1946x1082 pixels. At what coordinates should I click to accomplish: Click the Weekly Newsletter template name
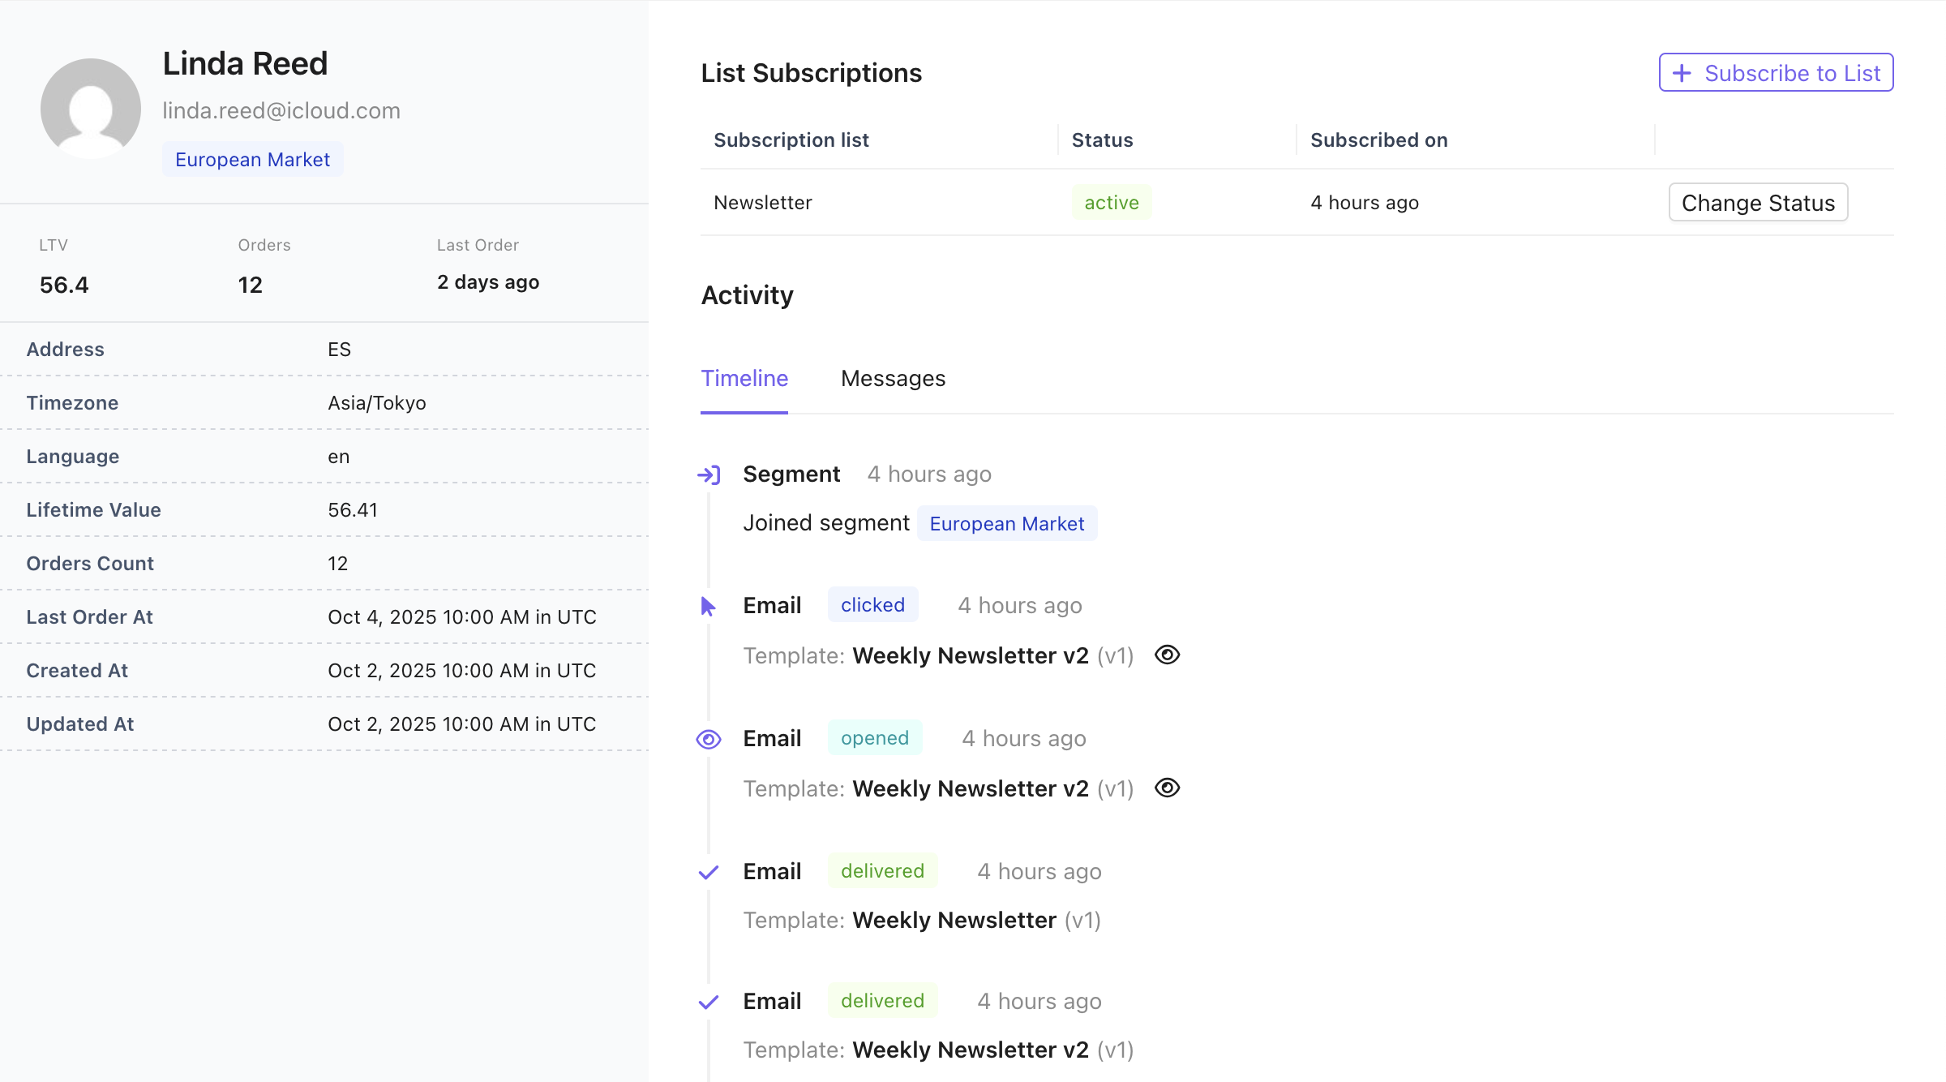click(x=954, y=920)
